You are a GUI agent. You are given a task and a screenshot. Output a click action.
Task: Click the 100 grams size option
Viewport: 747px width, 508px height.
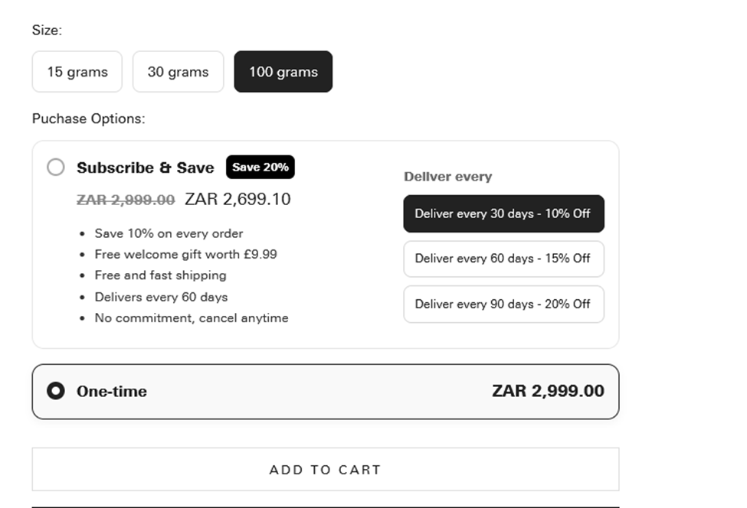[x=283, y=71]
